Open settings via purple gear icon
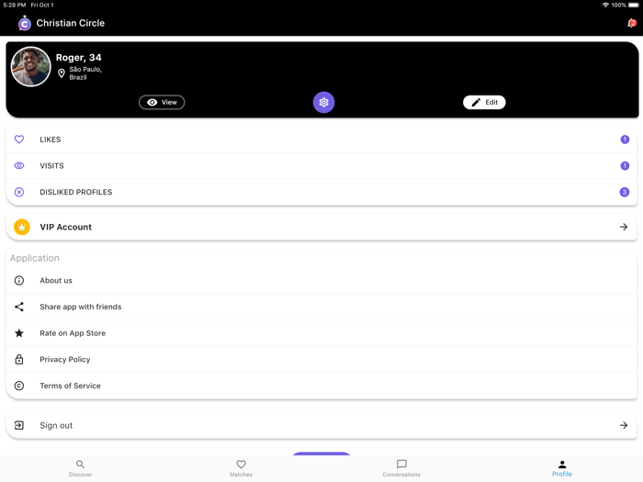The height and width of the screenshot is (482, 643). point(323,102)
